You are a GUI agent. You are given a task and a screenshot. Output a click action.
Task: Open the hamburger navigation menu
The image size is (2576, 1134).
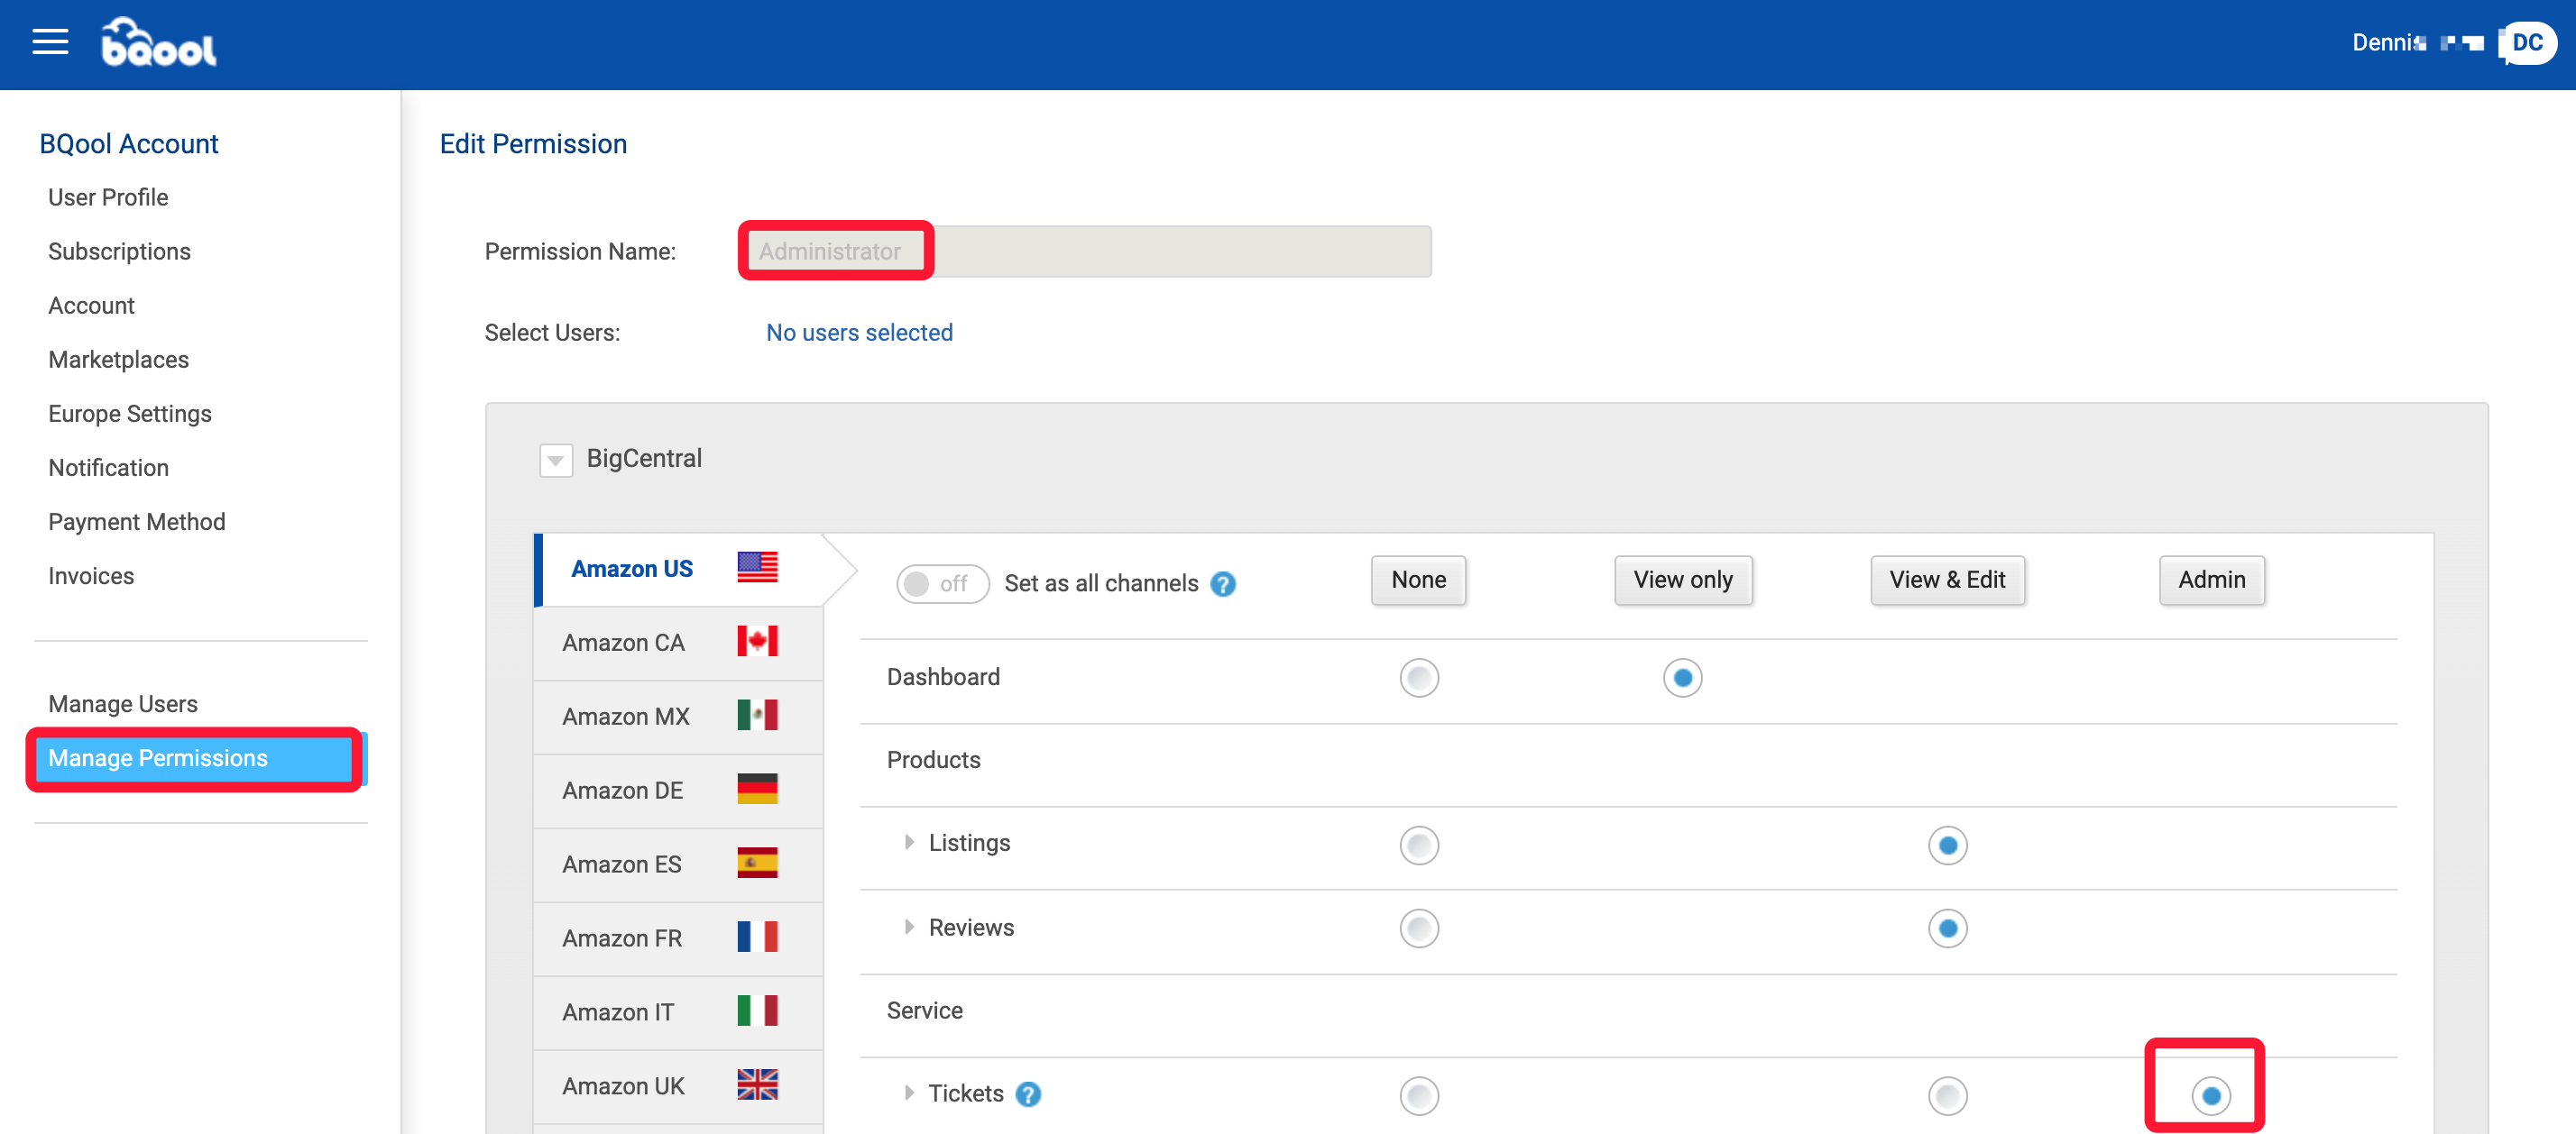point(50,42)
